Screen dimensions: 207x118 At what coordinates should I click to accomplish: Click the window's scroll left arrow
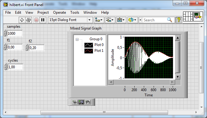click(6, 112)
